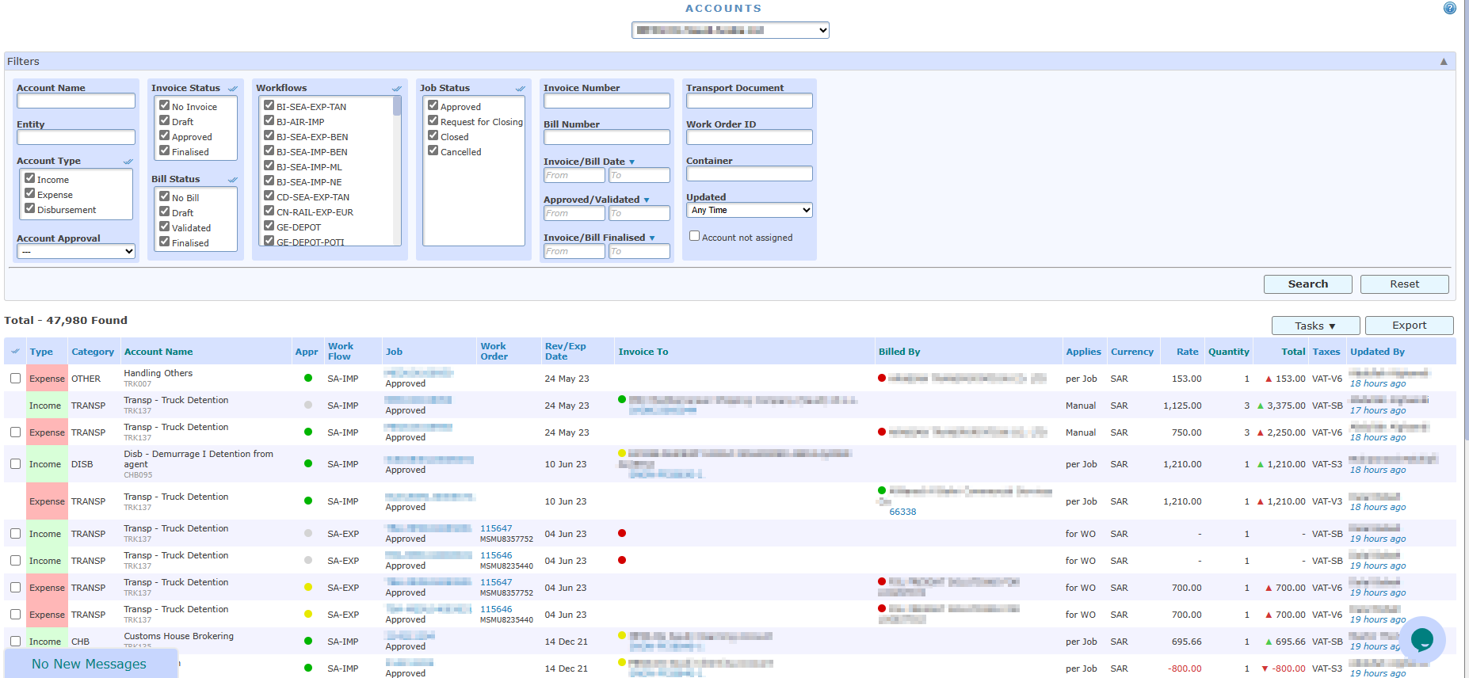Image resolution: width=1469 pixels, height=678 pixels.
Task: Open the No New Messages panel
Action: [x=90, y=664]
